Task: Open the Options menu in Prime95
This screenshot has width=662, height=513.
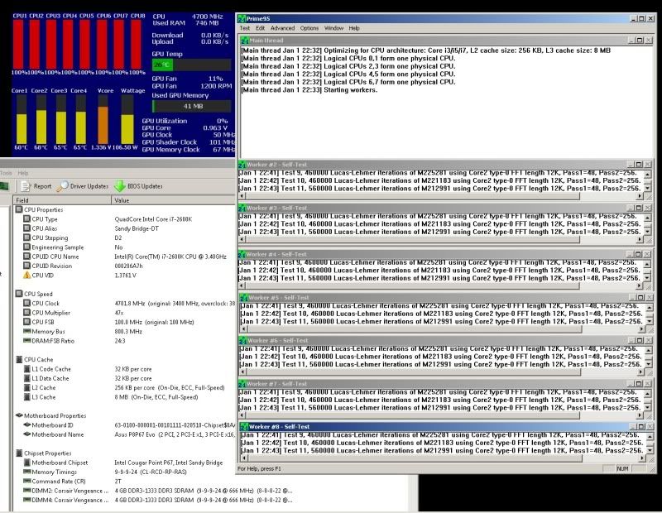Action: tap(309, 28)
